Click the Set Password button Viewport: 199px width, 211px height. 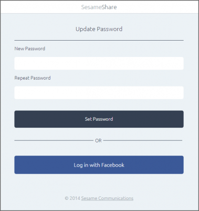(99, 119)
